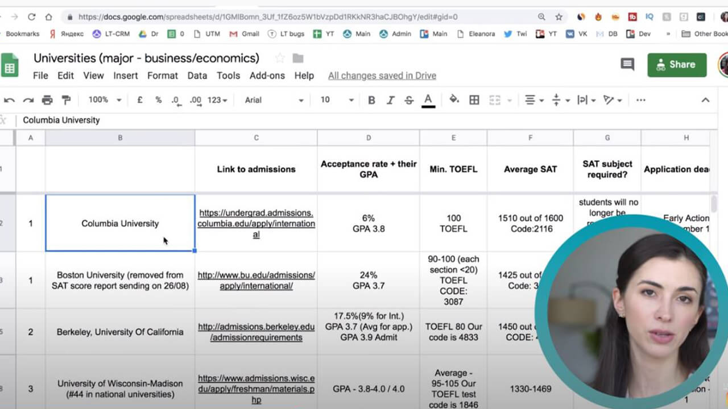The width and height of the screenshot is (728, 409).
Task: Format as percent icon
Action: tap(158, 100)
